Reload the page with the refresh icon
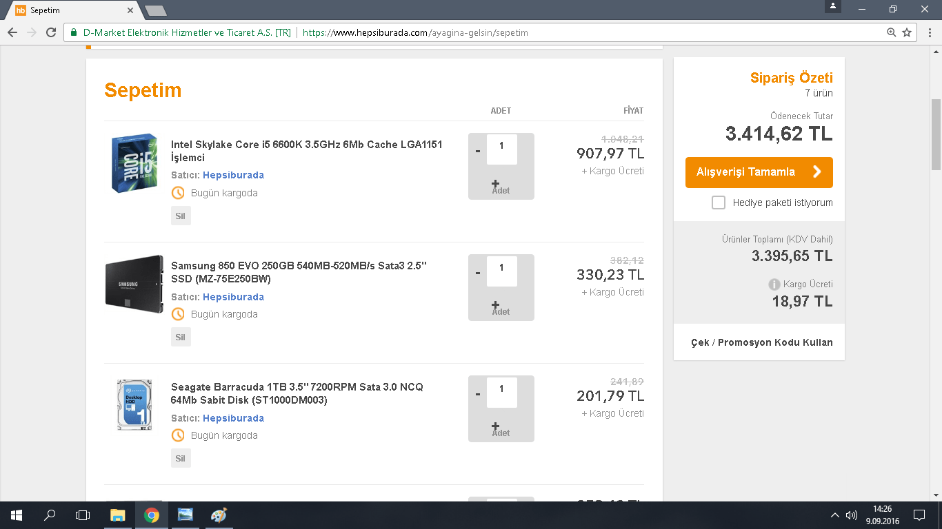The height and width of the screenshot is (529, 942). pyautogui.click(x=51, y=32)
